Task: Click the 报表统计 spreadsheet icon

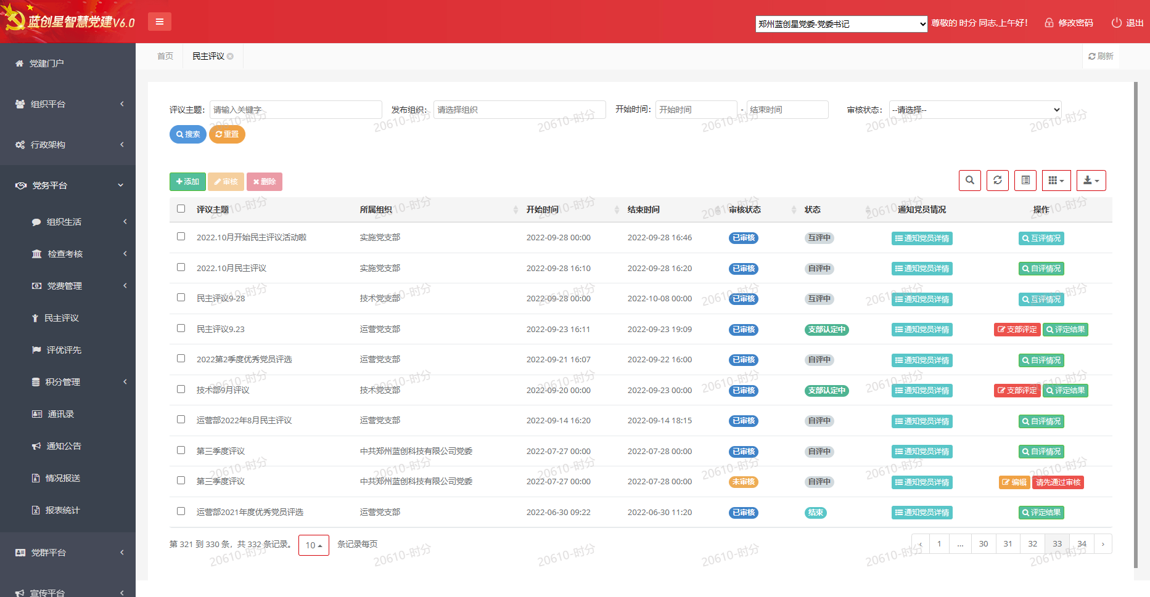Action: tap(35, 510)
